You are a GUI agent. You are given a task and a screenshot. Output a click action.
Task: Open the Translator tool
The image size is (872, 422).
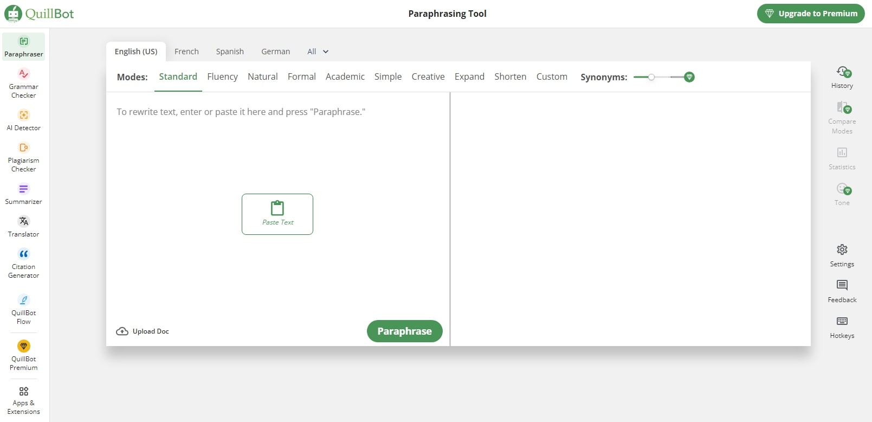click(23, 227)
